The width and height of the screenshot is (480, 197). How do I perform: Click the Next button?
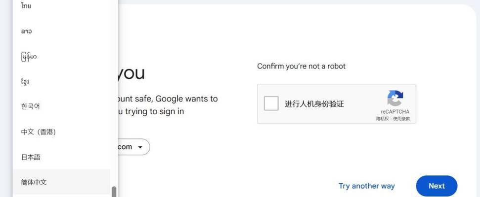[x=436, y=186]
